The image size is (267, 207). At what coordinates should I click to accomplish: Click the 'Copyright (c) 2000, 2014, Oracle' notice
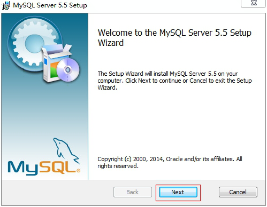[x=170, y=162]
